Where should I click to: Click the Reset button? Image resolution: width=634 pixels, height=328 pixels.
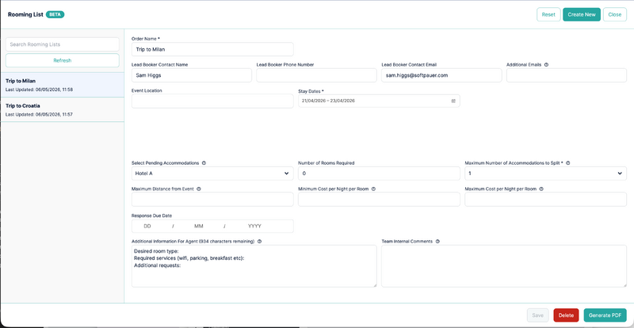pyautogui.click(x=548, y=14)
